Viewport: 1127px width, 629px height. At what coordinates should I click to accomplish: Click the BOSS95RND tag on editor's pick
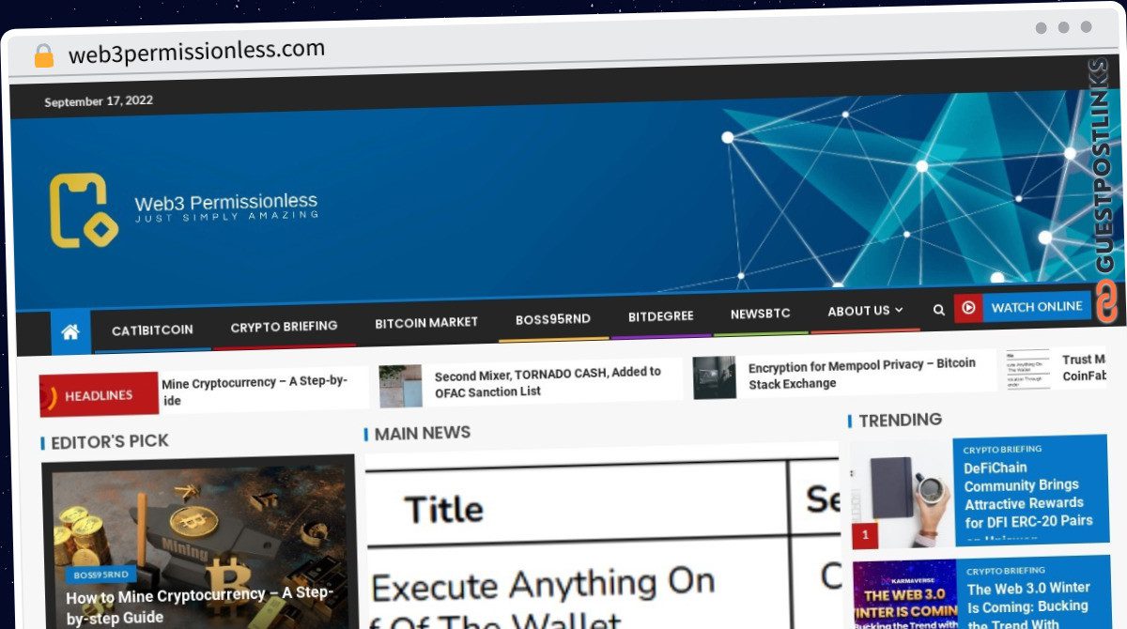click(x=100, y=575)
